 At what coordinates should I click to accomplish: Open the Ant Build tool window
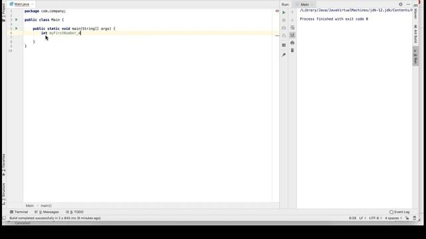(415, 34)
